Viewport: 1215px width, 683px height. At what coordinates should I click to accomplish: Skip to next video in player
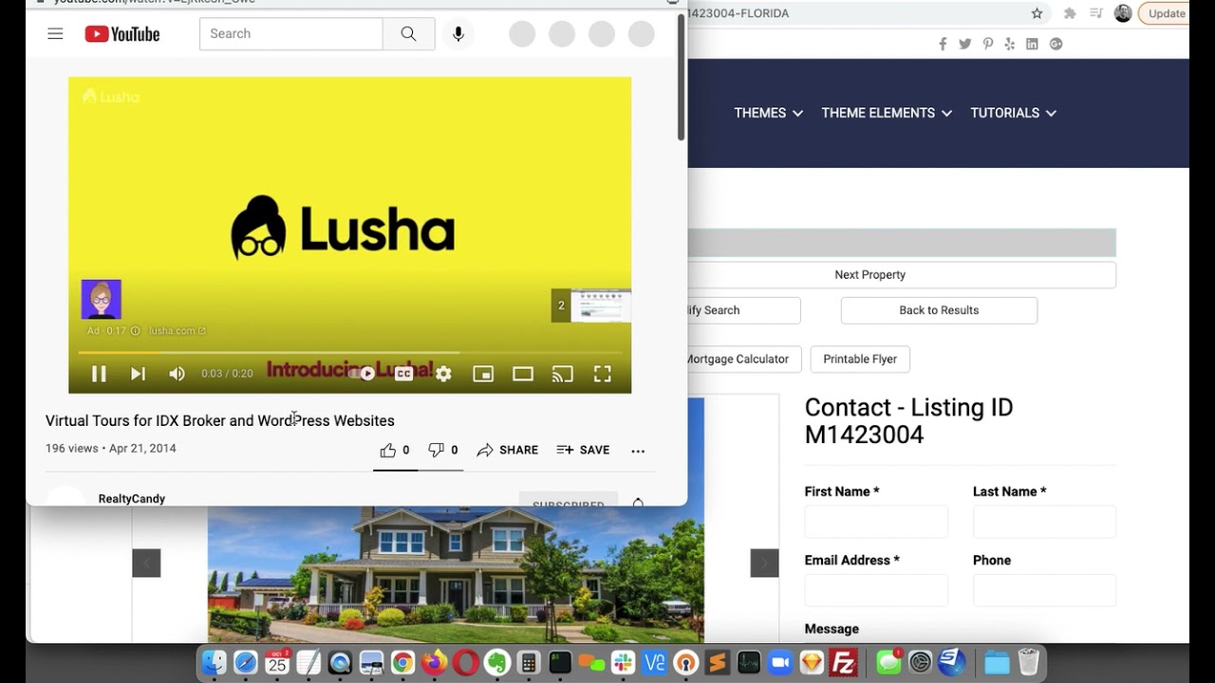138,374
